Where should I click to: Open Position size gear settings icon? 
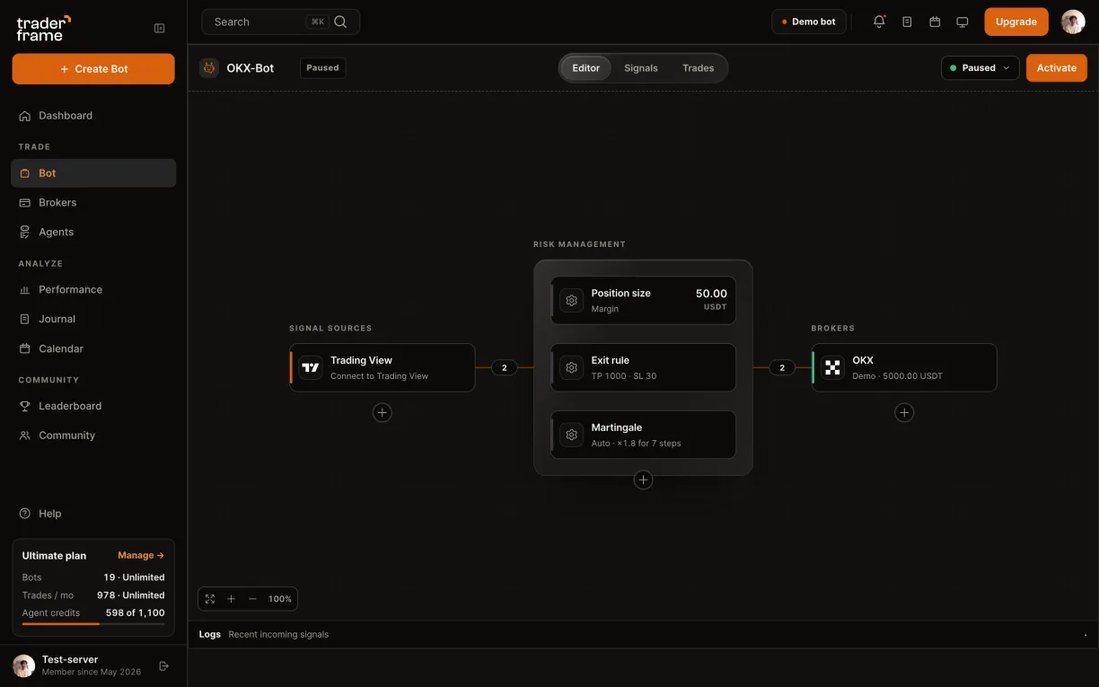coord(571,300)
